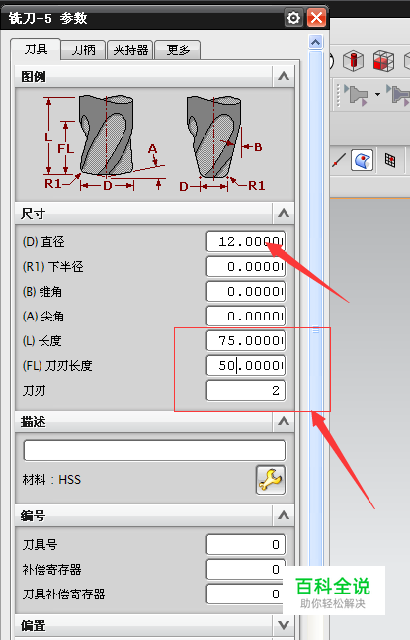This screenshot has height=640, width=410.
Task: Click the 刀具补偿寄存器 label
Action: pos(63,594)
